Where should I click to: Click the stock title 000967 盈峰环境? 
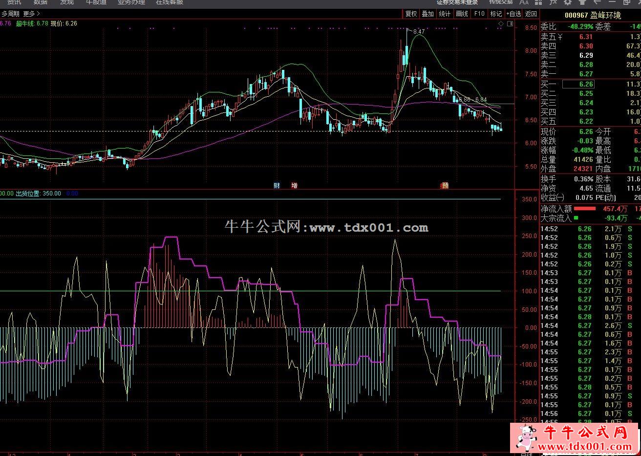(593, 16)
